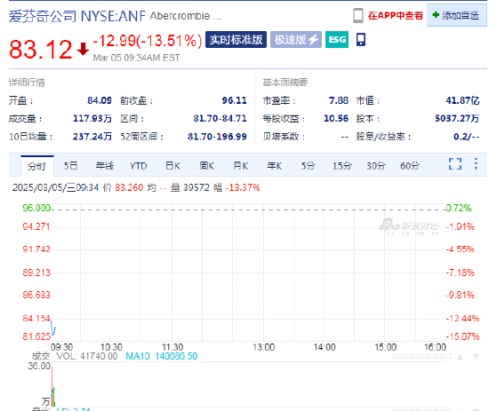Select 实时标准版 real-time standard version
The image size is (489, 411).
pyautogui.click(x=236, y=40)
